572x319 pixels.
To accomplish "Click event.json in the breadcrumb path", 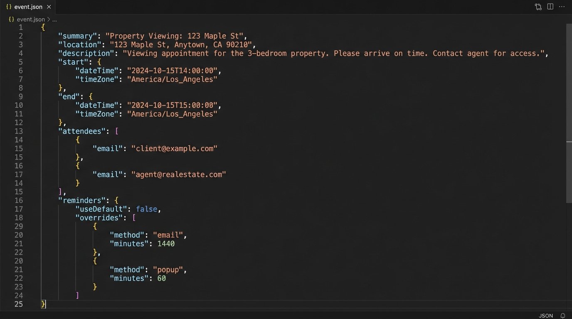I will pyautogui.click(x=30, y=19).
